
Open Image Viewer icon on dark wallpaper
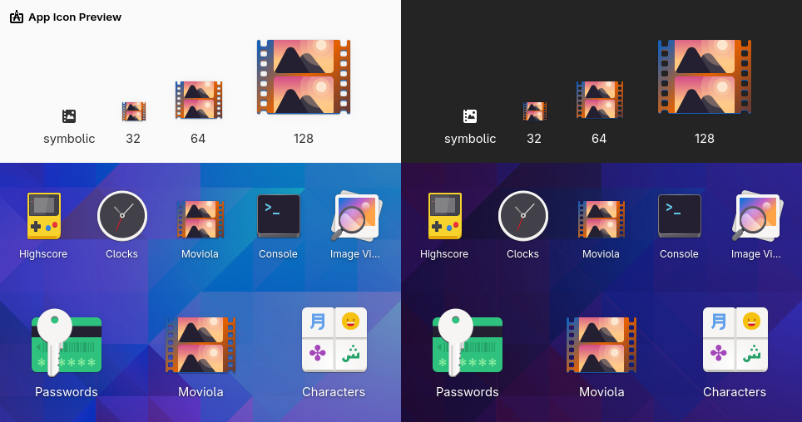click(x=756, y=216)
